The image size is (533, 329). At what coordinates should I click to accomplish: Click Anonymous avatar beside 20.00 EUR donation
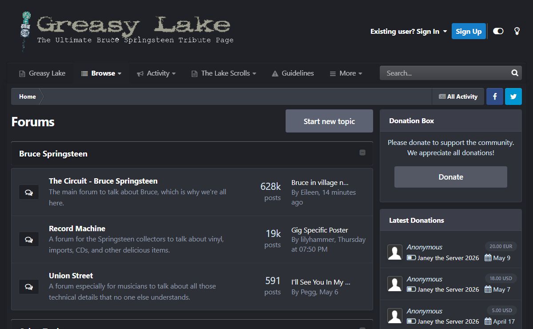click(395, 252)
